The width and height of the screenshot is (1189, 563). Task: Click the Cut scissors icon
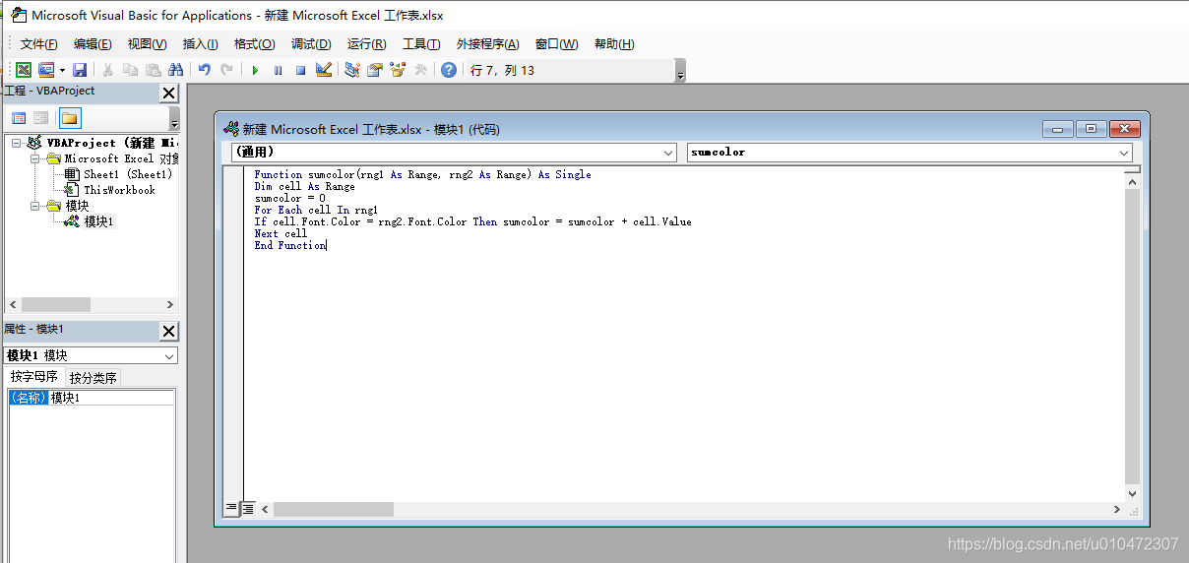[107, 70]
